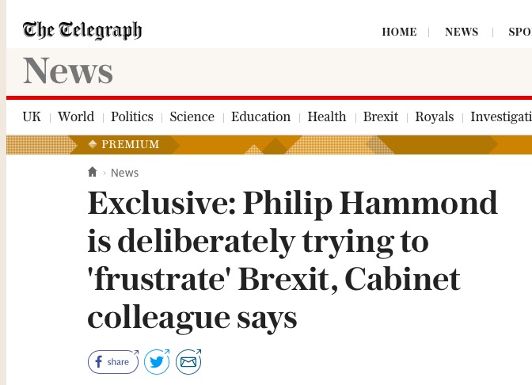Open the Investigations section link
This screenshot has height=385, width=532.
click(501, 116)
